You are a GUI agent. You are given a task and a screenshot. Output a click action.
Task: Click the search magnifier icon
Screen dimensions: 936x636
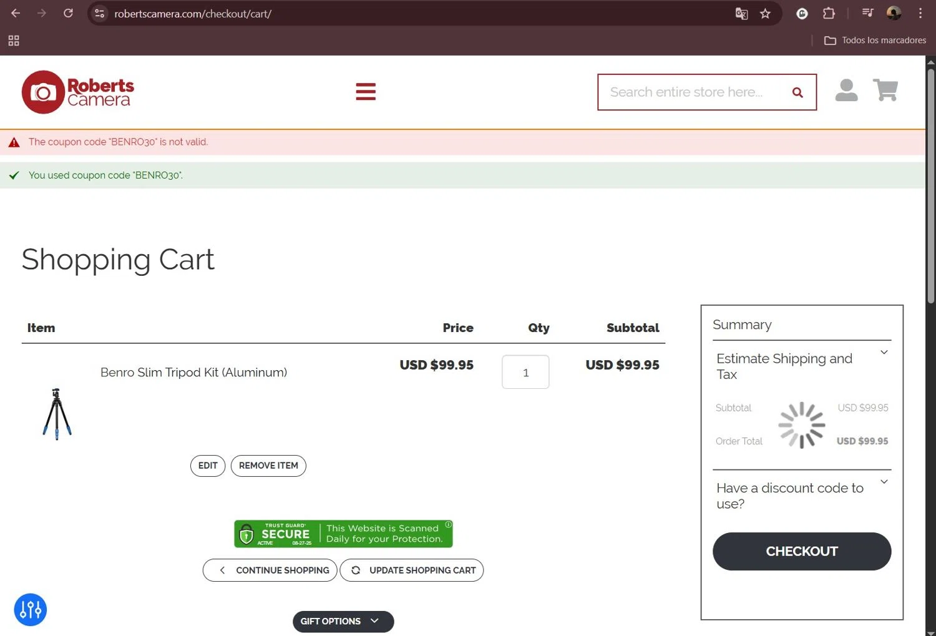pos(797,92)
